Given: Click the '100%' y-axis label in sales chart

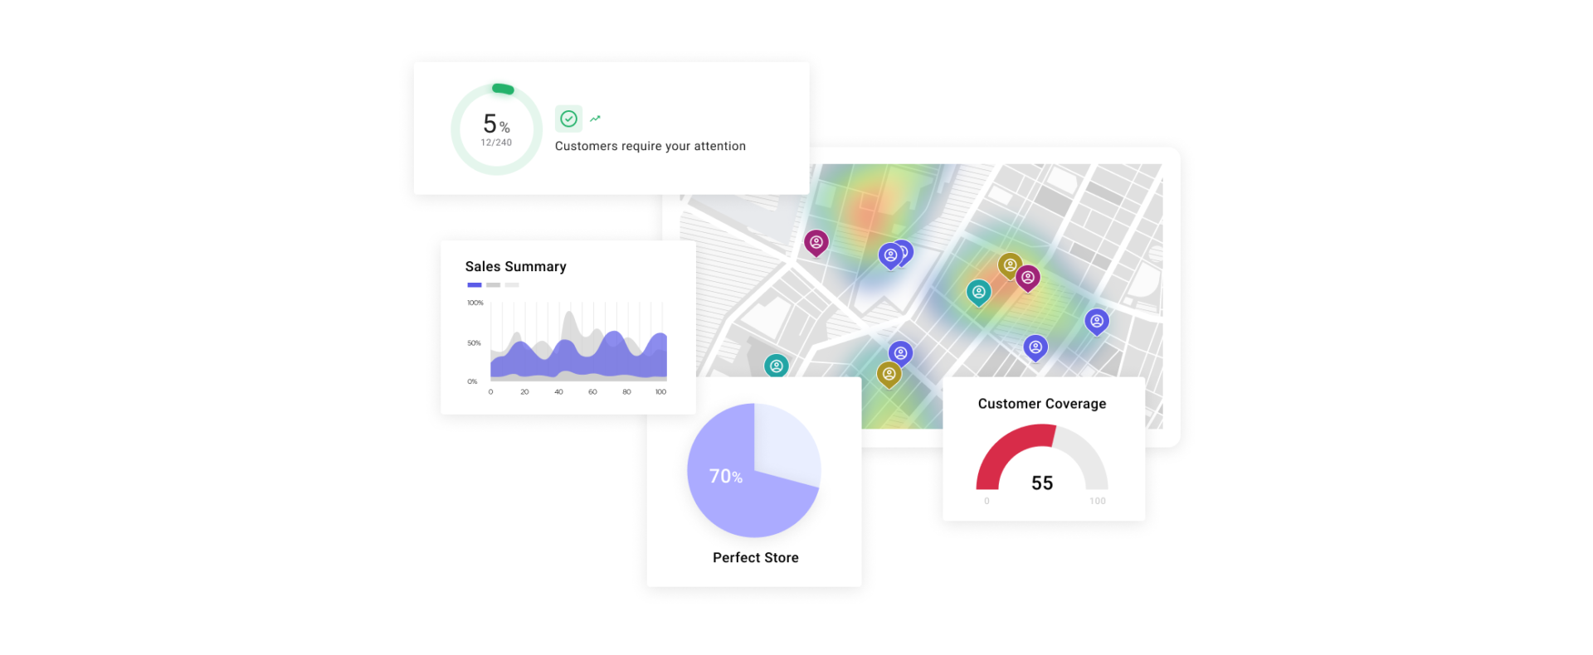Looking at the screenshot, I should (x=475, y=303).
